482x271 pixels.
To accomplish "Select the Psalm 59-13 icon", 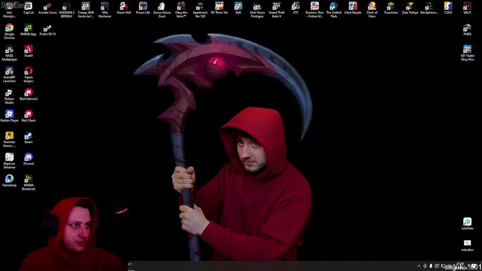I will click(x=47, y=30).
